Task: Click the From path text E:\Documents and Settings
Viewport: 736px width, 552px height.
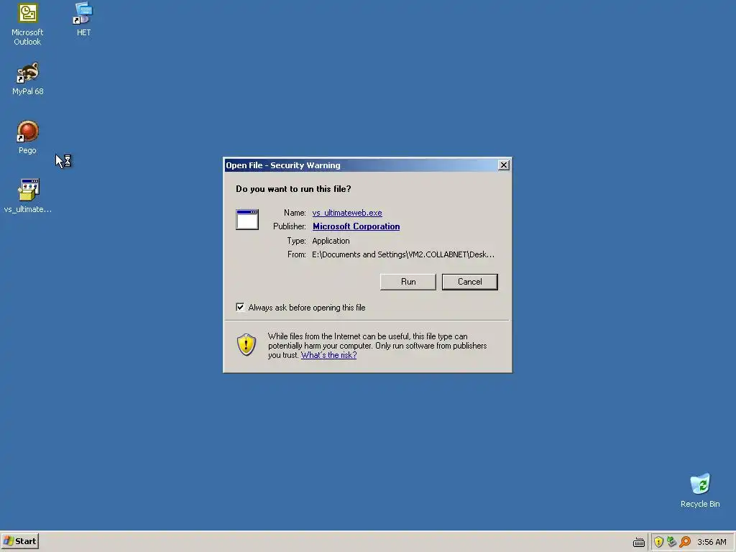Action: tap(402, 254)
